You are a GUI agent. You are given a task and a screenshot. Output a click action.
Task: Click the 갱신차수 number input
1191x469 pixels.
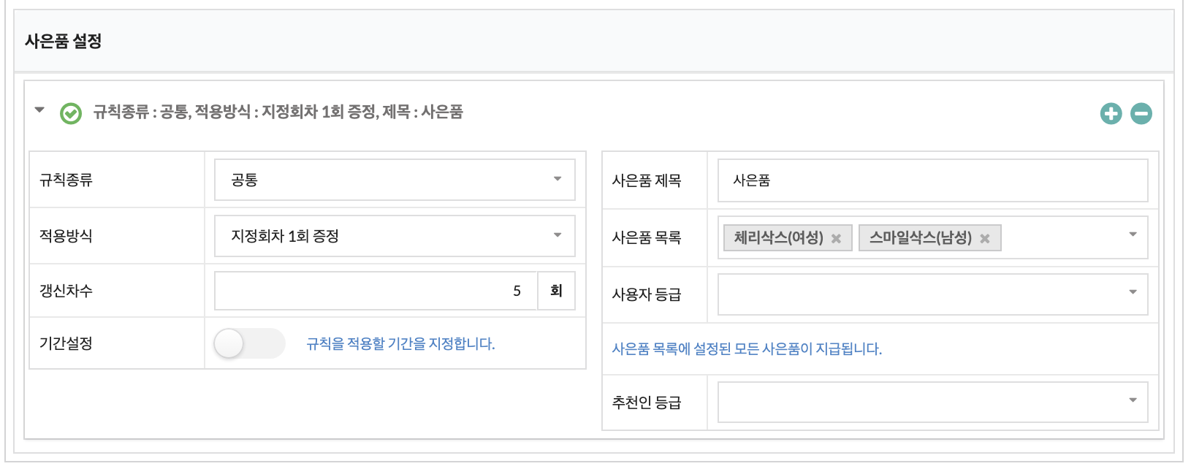pos(376,291)
